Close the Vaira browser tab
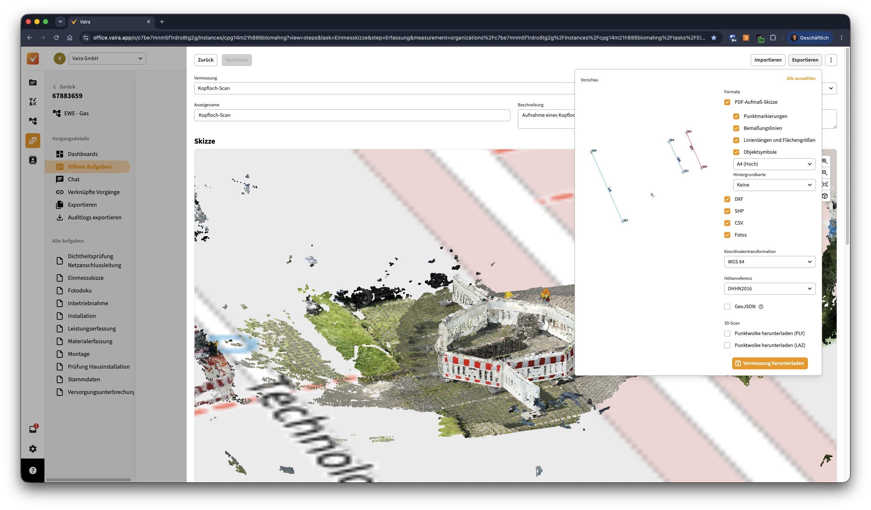This screenshot has width=871, height=510. (x=149, y=22)
